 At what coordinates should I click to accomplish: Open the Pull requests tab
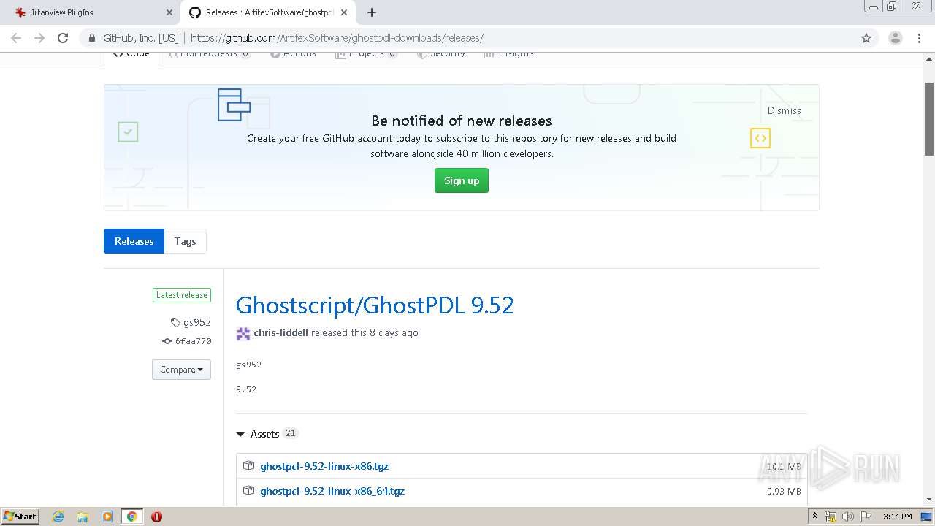(209, 53)
